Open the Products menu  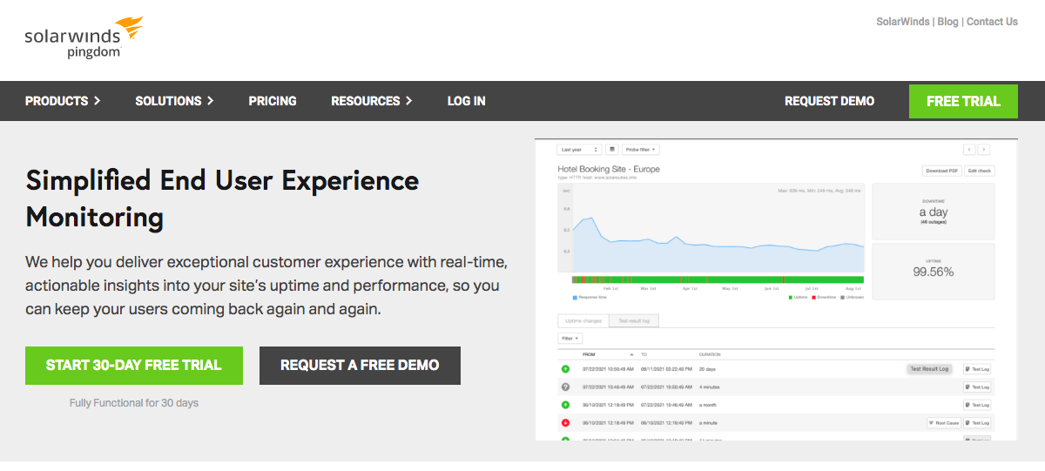(63, 101)
